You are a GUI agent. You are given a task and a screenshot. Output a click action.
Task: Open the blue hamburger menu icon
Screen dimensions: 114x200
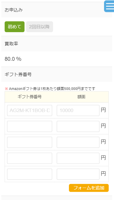pos(109,6)
